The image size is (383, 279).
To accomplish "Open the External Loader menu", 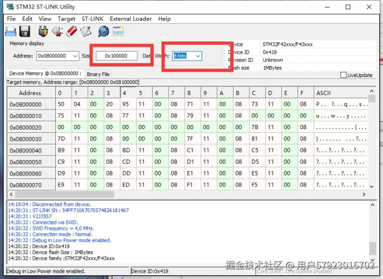I will tap(131, 19).
